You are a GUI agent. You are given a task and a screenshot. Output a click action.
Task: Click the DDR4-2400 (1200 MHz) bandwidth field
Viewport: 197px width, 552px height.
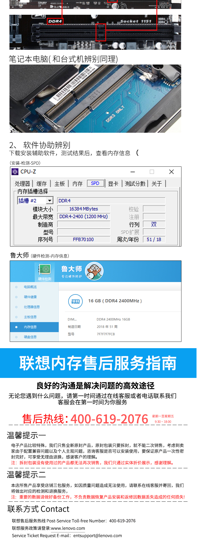point(83,216)
